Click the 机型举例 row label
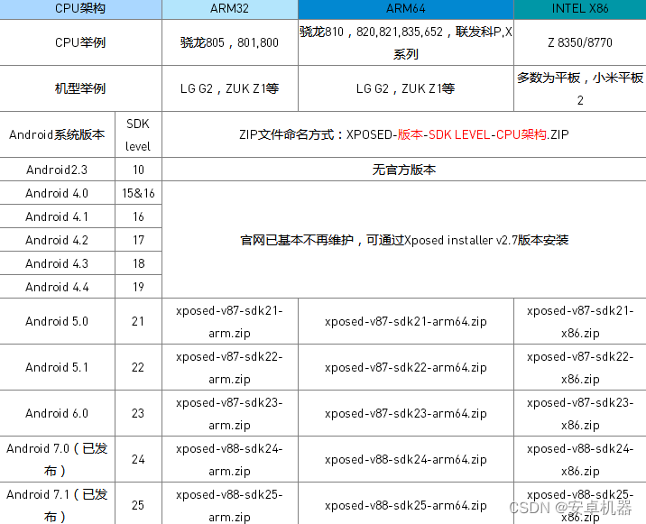The width and height of the screenshot is (646, 524). [x=80, y=88]
